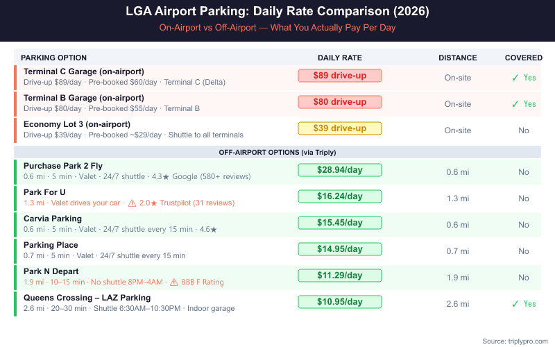Click the Covered column header
This screenshot has height=347, width=555.
click(523, 58)
